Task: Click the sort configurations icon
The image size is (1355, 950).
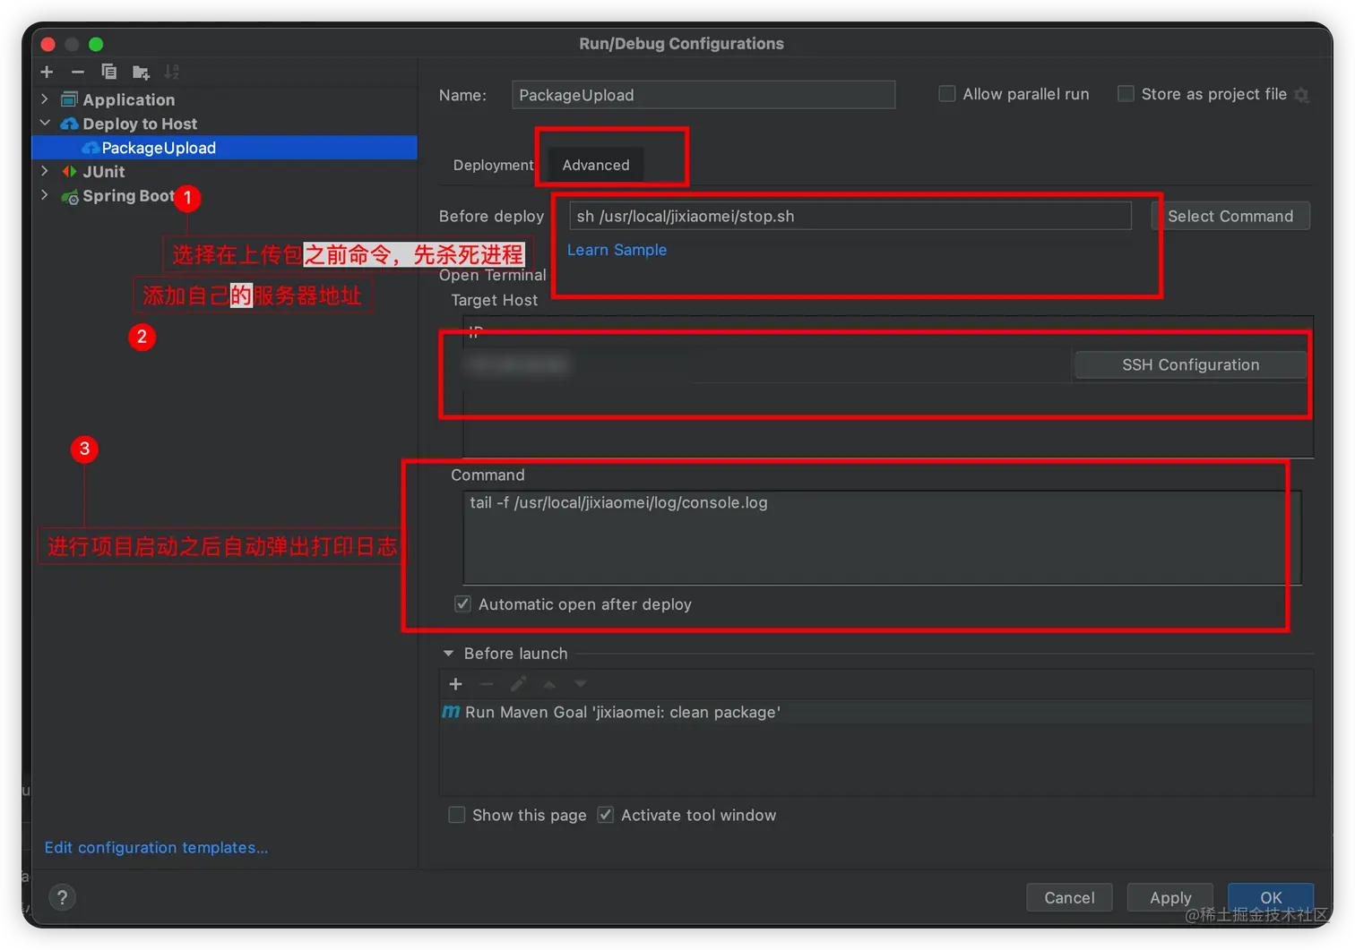Action: click(172, 72)
